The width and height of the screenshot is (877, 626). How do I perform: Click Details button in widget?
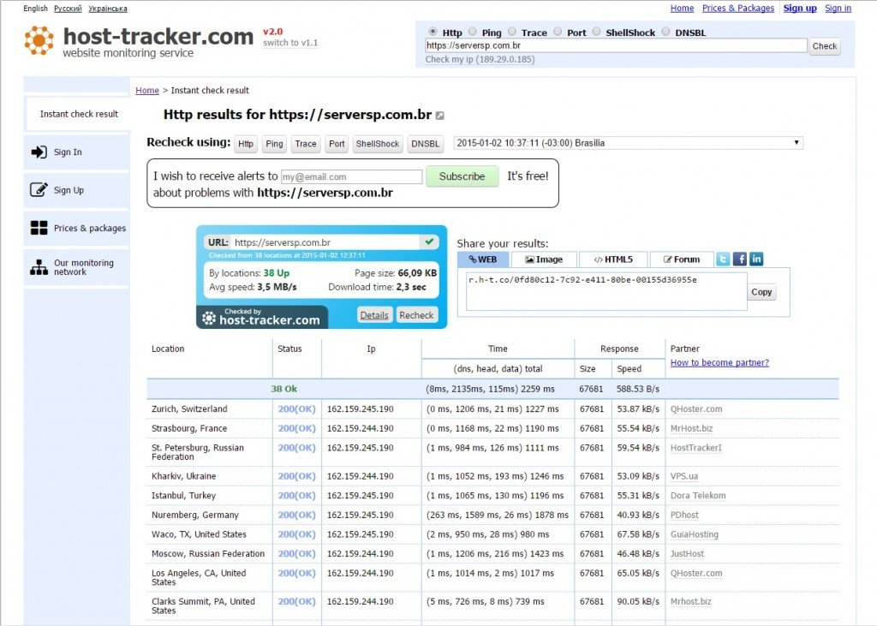(x=374, y=315)
